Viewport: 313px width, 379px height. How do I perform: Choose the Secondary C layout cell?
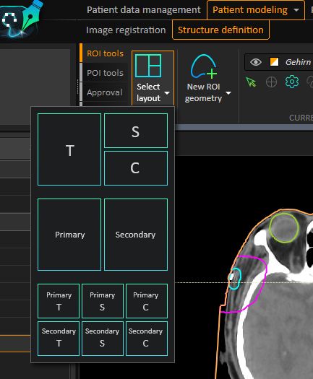click(x=147, y=339)
